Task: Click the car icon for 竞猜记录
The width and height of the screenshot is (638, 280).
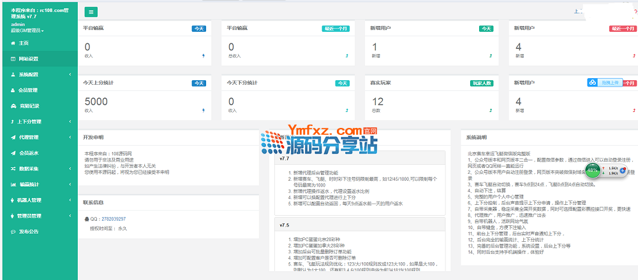Action: click(13, 106)
